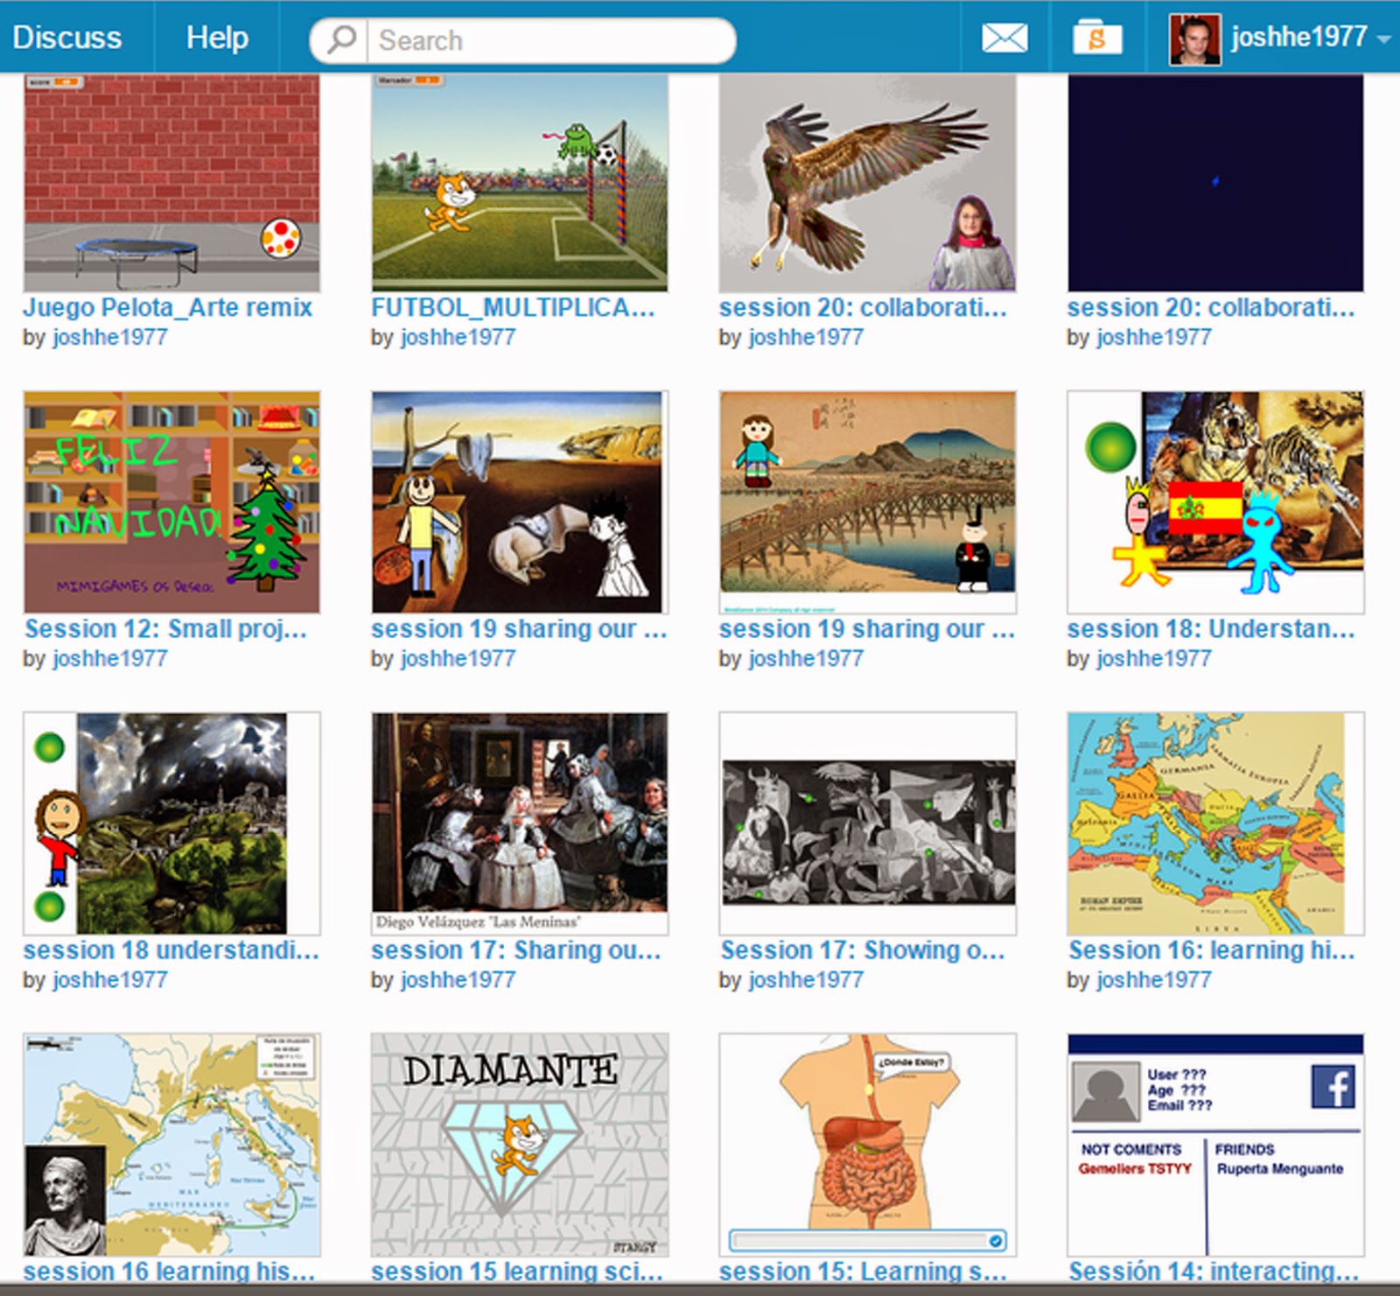The width and height of the screenshot is (1400, 1296).
Task: Click the colorful Roman Empire map thumbnail
Action: tap(1215, 823)
